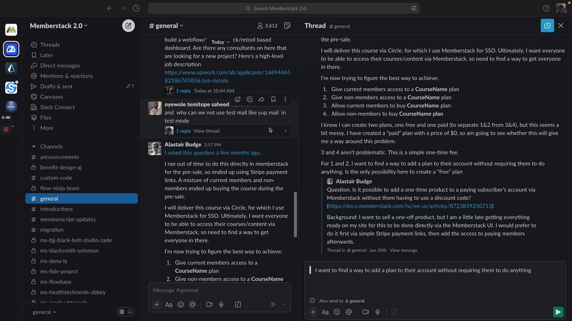Open more actions on the hovered message

pos(285,99)
